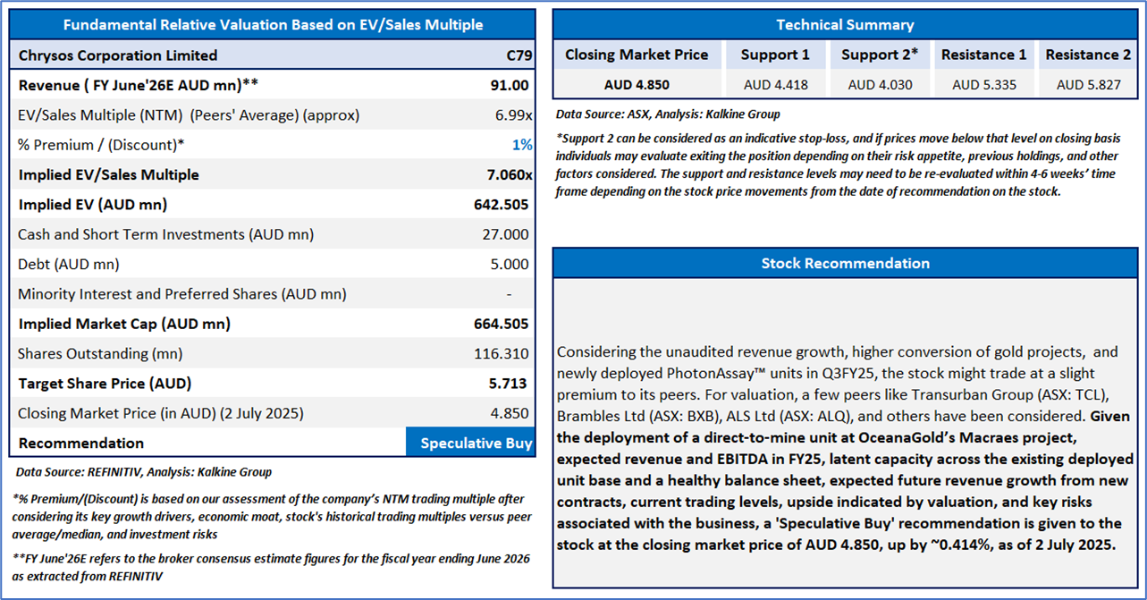Image resolution: width=1147 pixels, height=600 pixels.
Task: Select the Fundamental Relative Valuation title bar
Action: [x=272, y=25]
